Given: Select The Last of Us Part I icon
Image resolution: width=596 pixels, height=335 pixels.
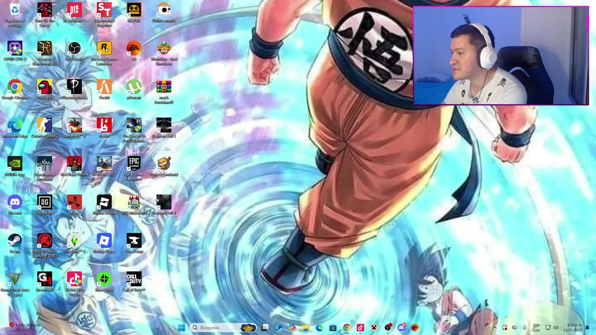Looking at the screenshot, I should (x=134, y=130).
